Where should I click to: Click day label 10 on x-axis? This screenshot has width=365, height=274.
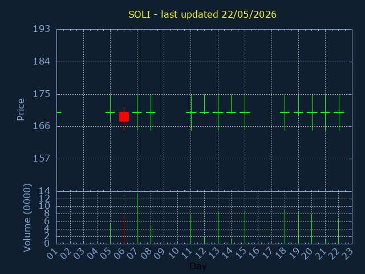(173, 253)
